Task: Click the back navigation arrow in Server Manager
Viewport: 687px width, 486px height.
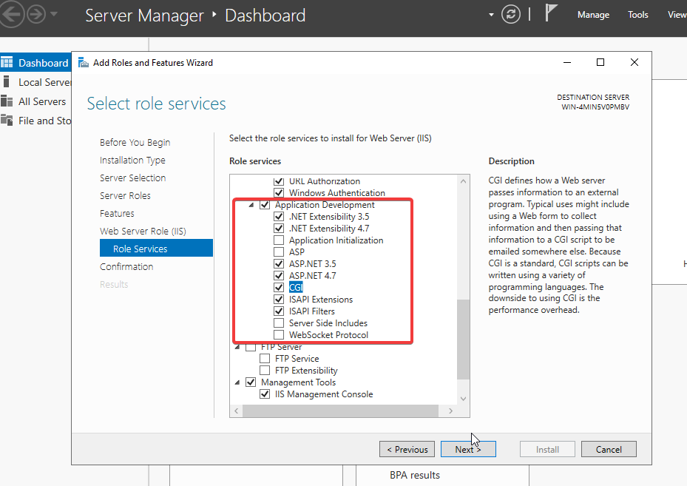Action: point(10,14)
